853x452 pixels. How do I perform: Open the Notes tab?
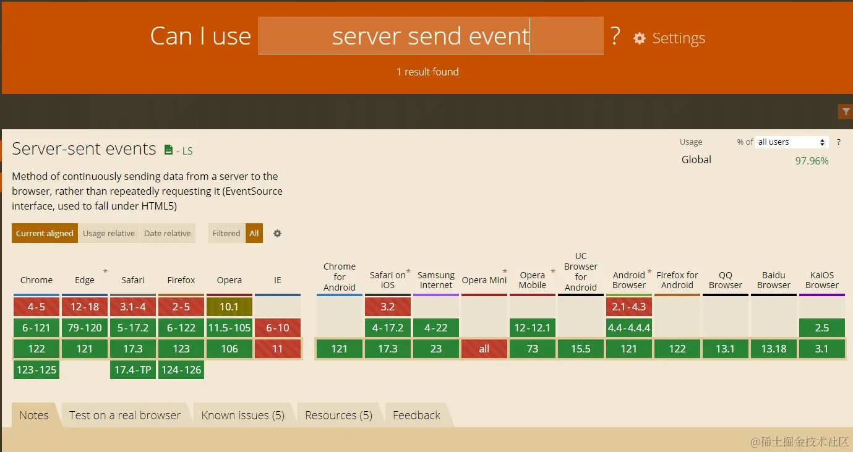pyautogui.click(x=34, y=415)
